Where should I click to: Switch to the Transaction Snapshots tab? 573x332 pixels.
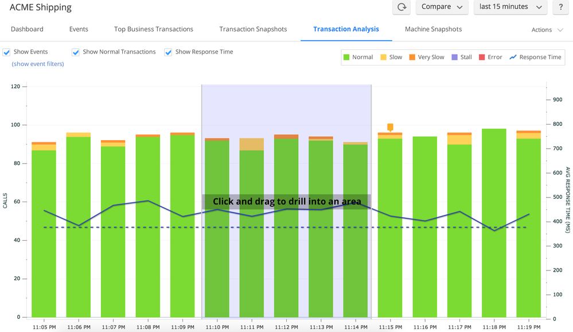click(x=253, y=29)
